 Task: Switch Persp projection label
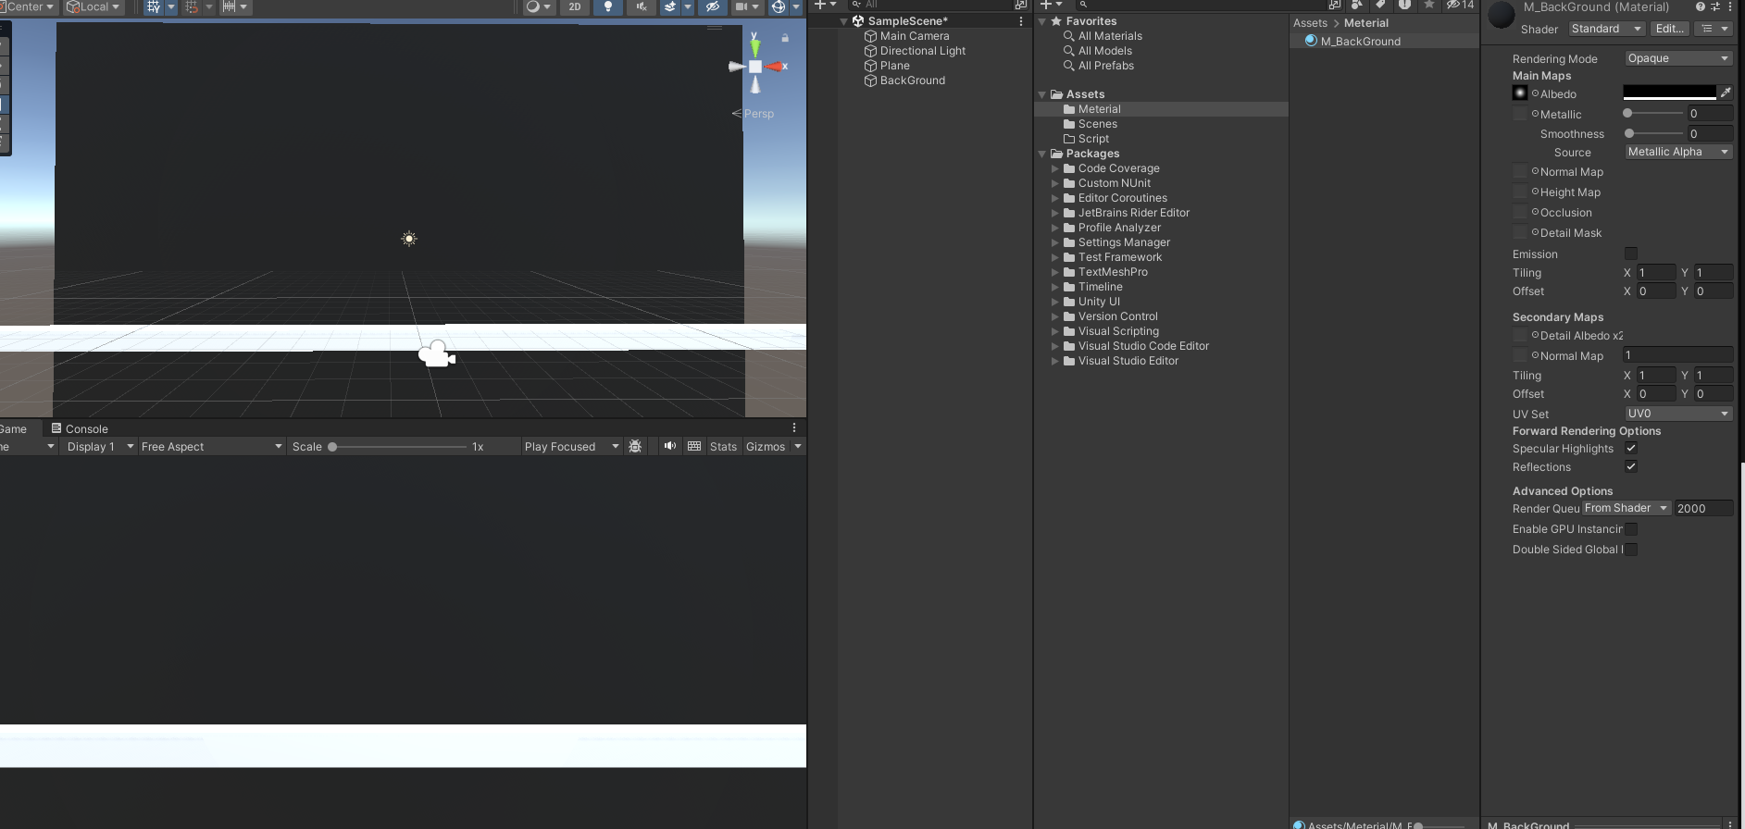758,114
